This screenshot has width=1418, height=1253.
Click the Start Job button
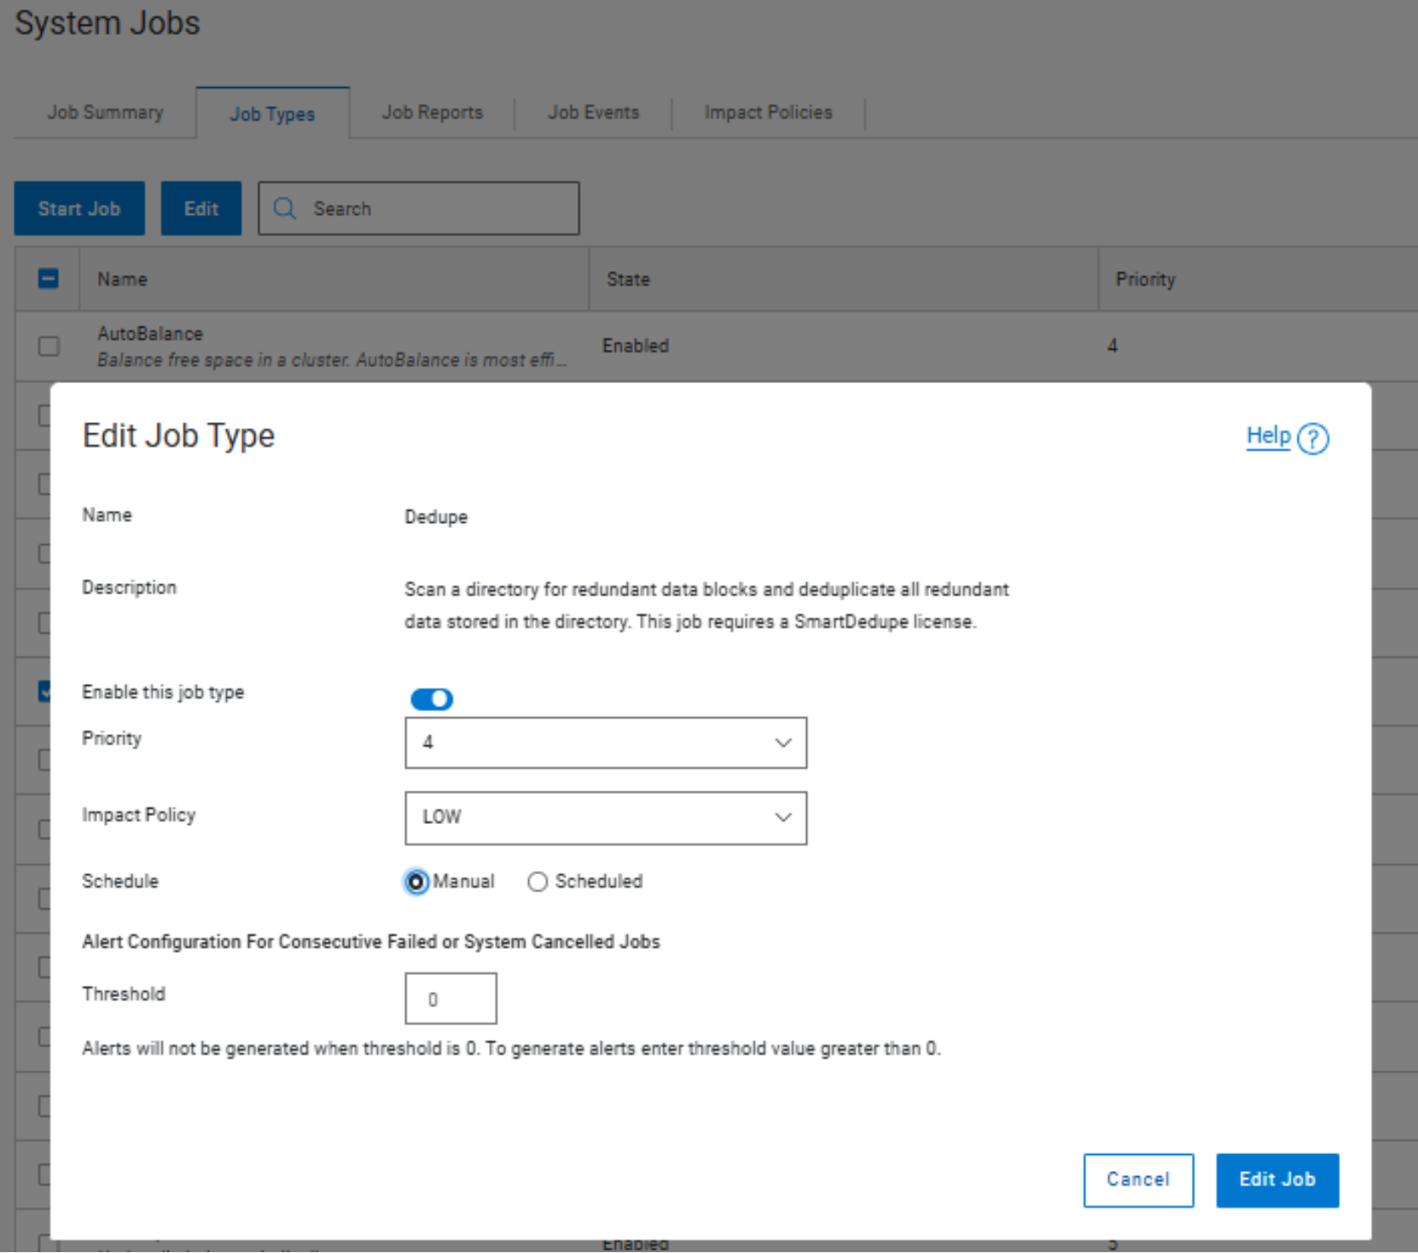(x=79, y=208)
